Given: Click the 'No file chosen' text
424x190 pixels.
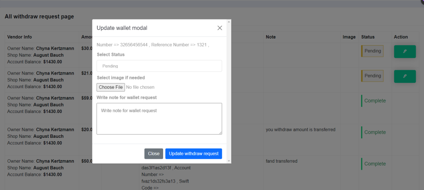Looking at the screenshot, I should 140,87.
